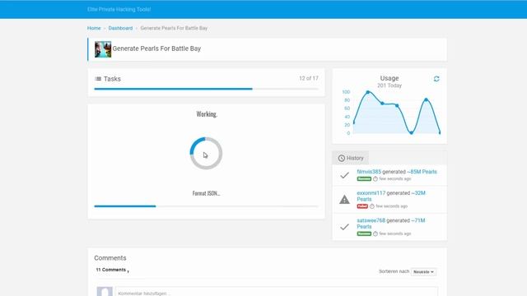Click the checkmark icon beside satswee768
The height and width of the screenshot is (296, 527).
point(344,227)
